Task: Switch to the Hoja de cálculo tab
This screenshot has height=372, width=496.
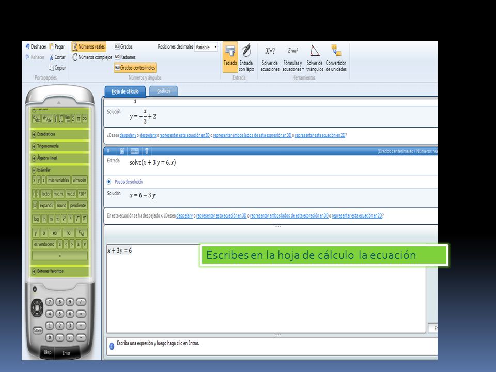Action: click(x=125, y=91)
